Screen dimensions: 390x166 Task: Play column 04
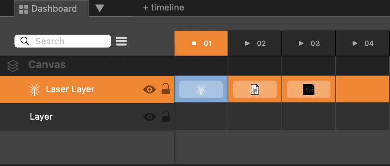click(x=355, y=44)
